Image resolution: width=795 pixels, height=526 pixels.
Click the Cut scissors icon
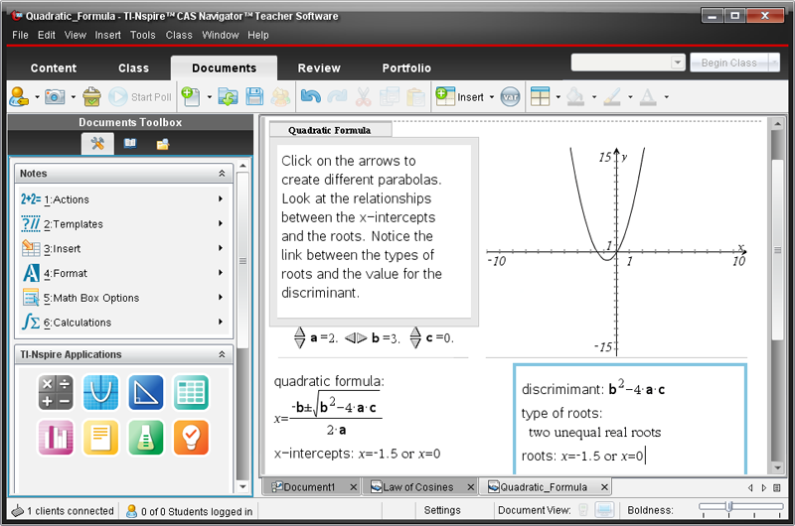point(363,96)
